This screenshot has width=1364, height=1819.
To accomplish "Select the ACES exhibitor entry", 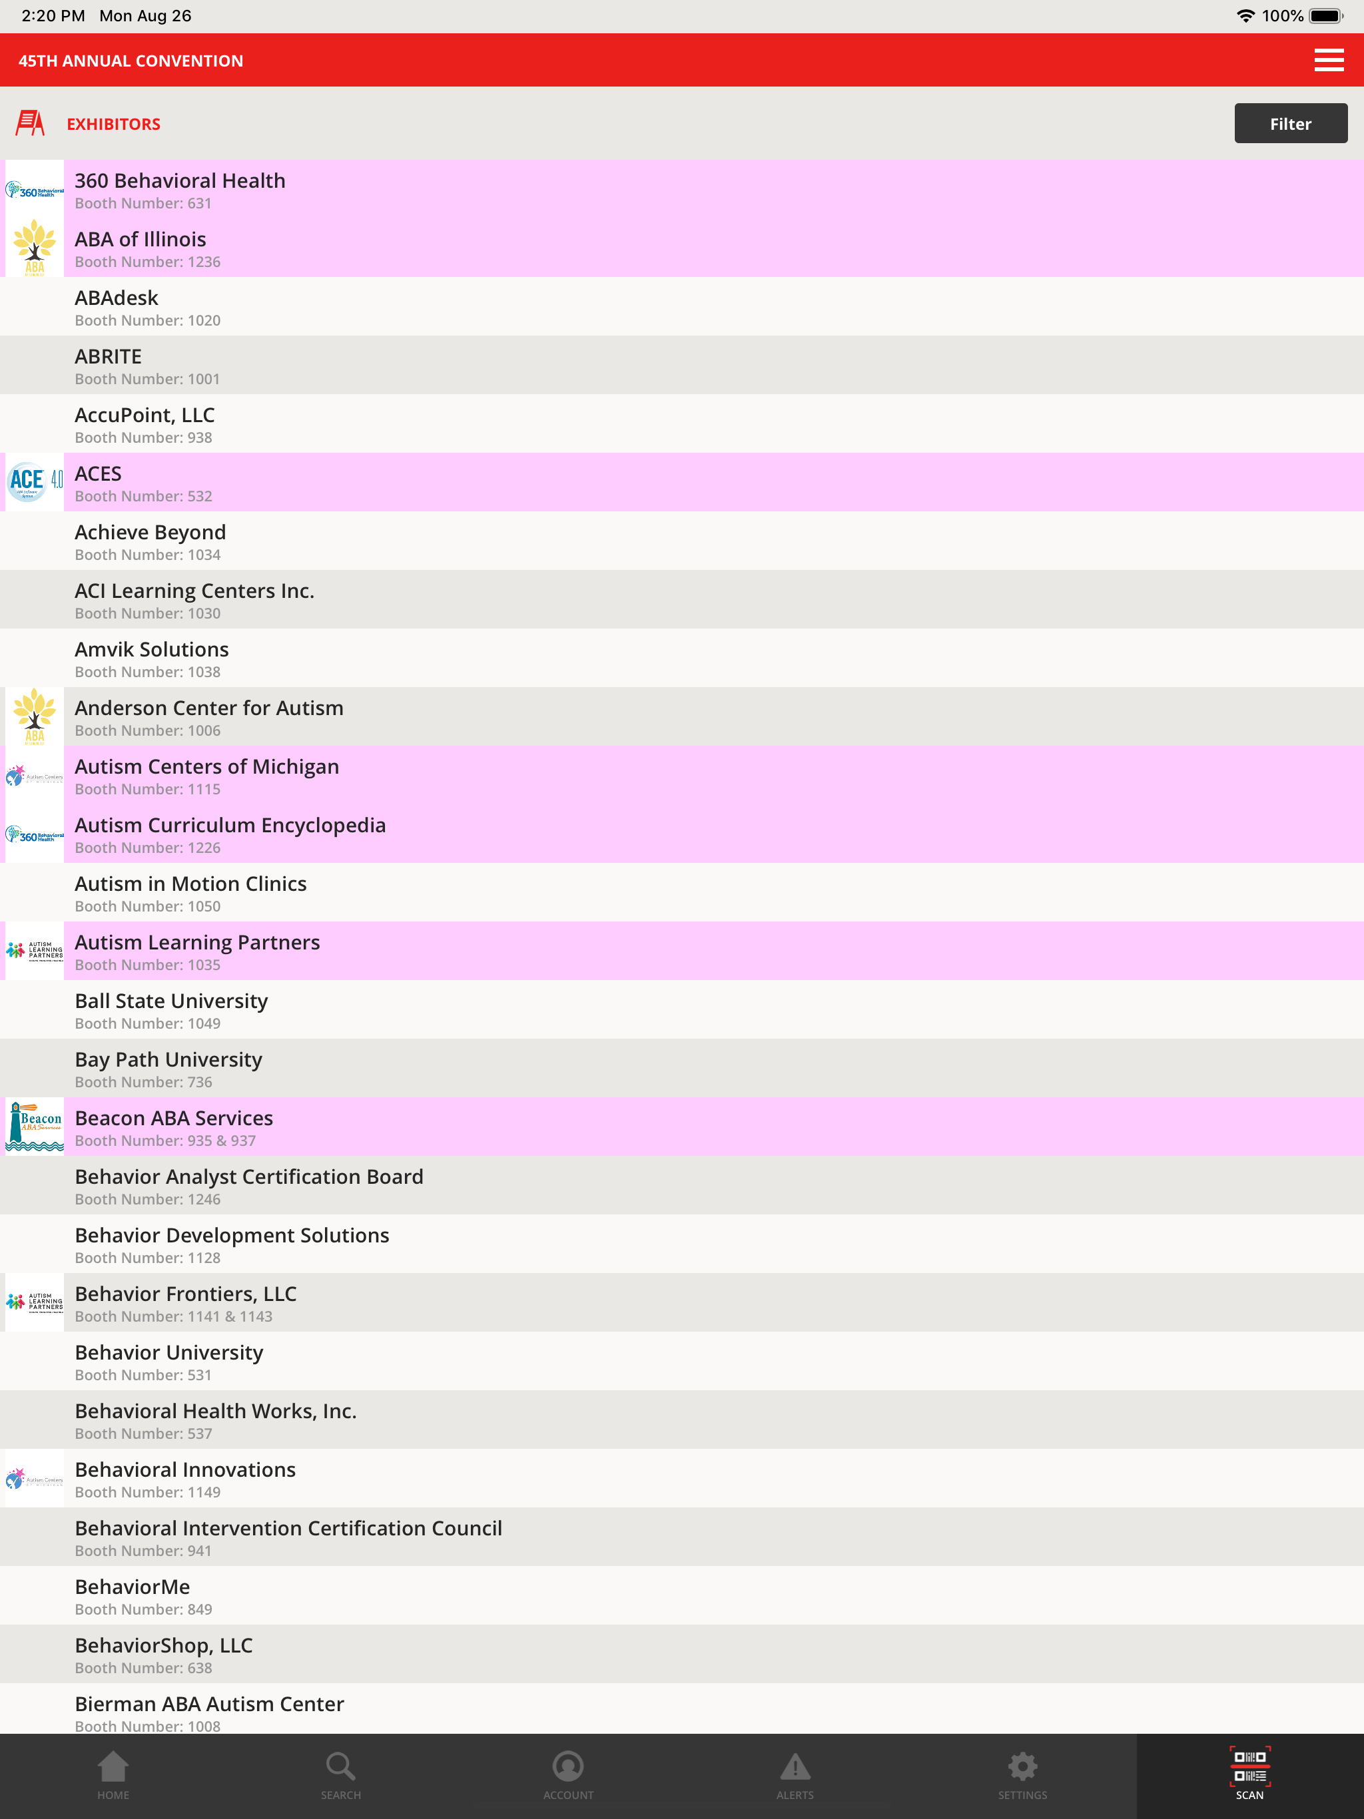I will tap(682, 482).
